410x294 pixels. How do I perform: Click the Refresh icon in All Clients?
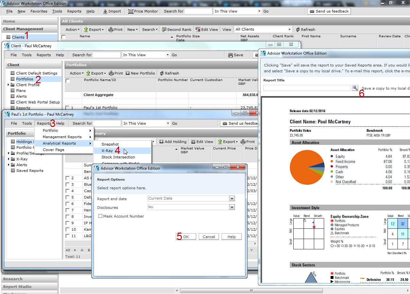(x=298, y=30)
